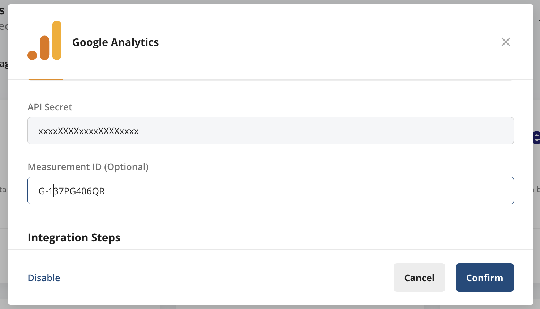This screenshot has height=309, width=540.
Task: Click the Integration Steps heading
Action: [x=74, y=238]
